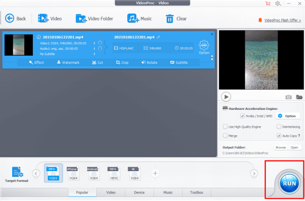Enable Deinterlacing

[x=279, y=127]
